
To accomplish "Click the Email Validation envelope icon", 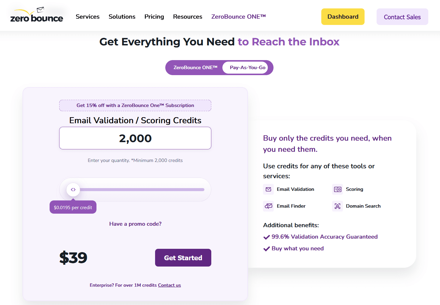I will point(268,189).
